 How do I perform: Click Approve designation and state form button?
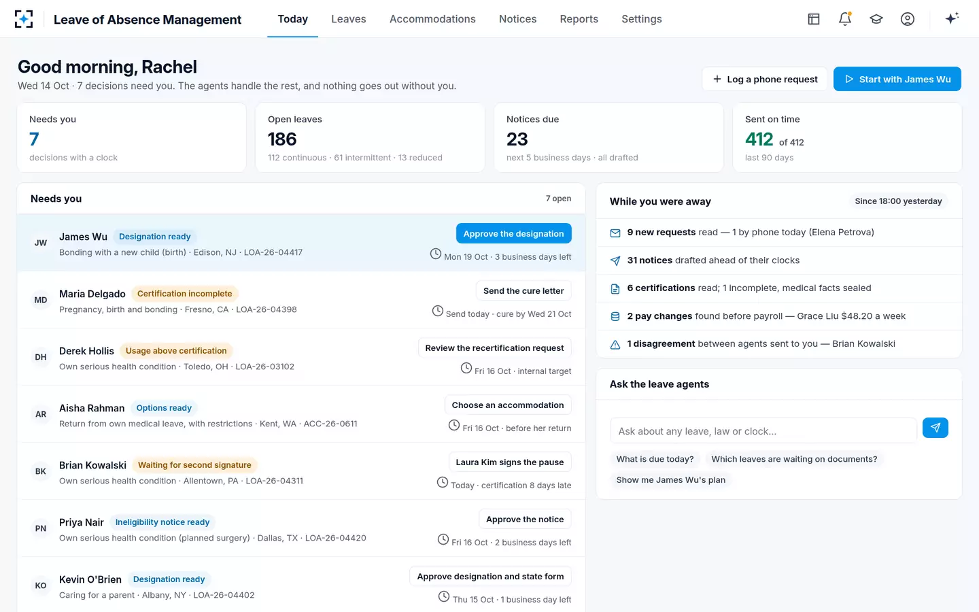[x=490, y=576]
